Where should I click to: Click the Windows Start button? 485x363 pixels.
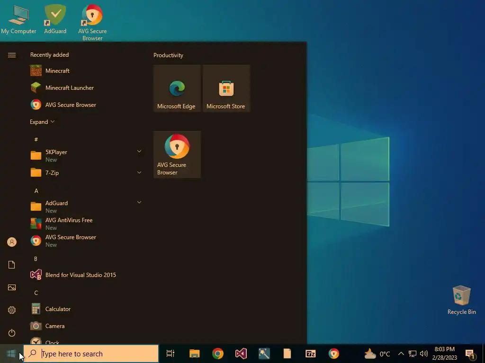tap(11, 354)
